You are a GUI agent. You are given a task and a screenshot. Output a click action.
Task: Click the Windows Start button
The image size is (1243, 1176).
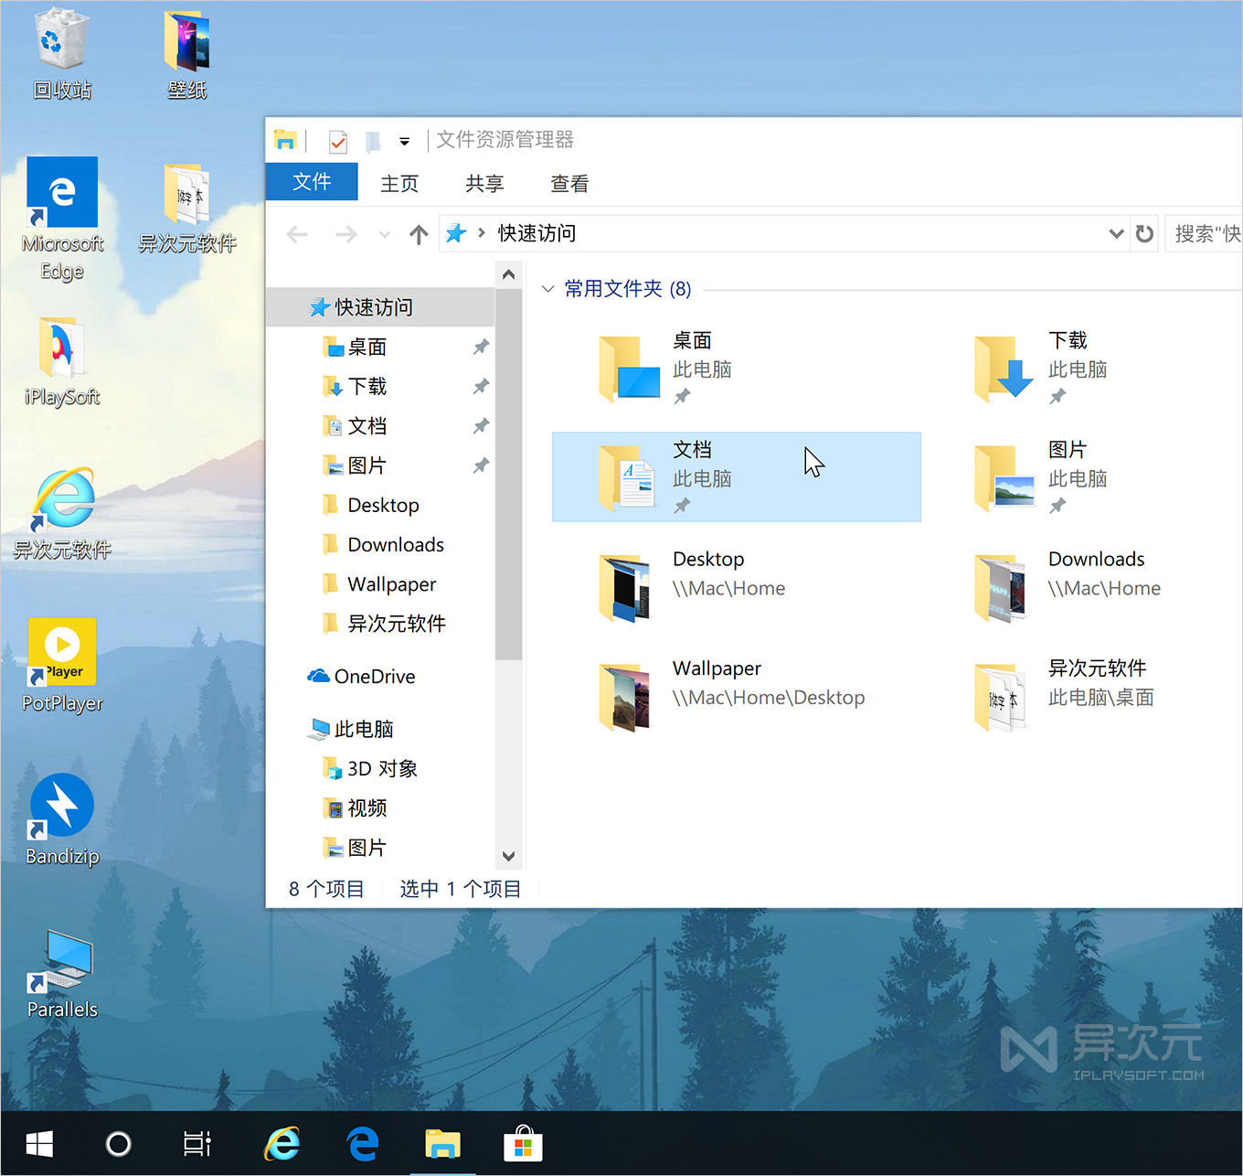coord(38,1144)
